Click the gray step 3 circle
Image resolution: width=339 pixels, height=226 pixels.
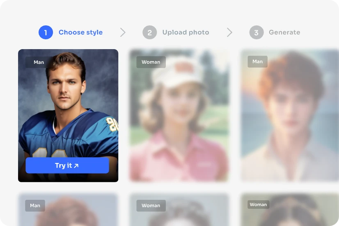click(257, 32)
